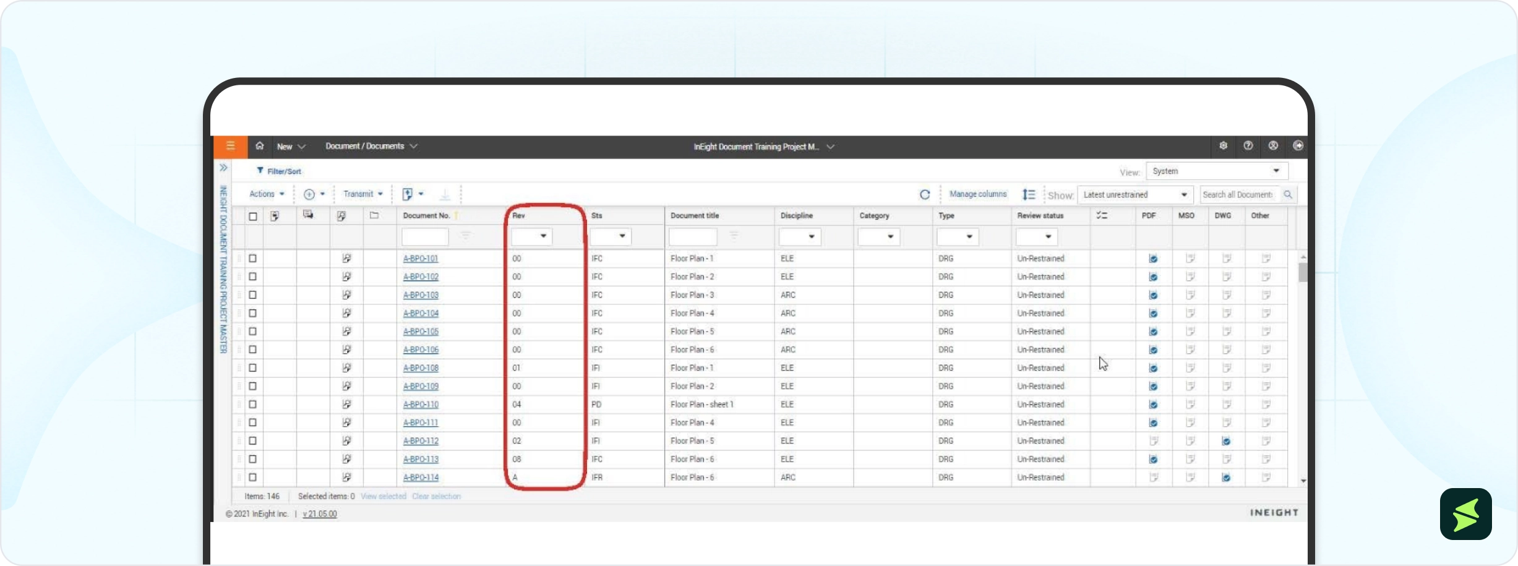The width and height of the screenshot is (1518, 566).
Task: Click the version link v 21.05.00
Action: [x=320, y=514]
